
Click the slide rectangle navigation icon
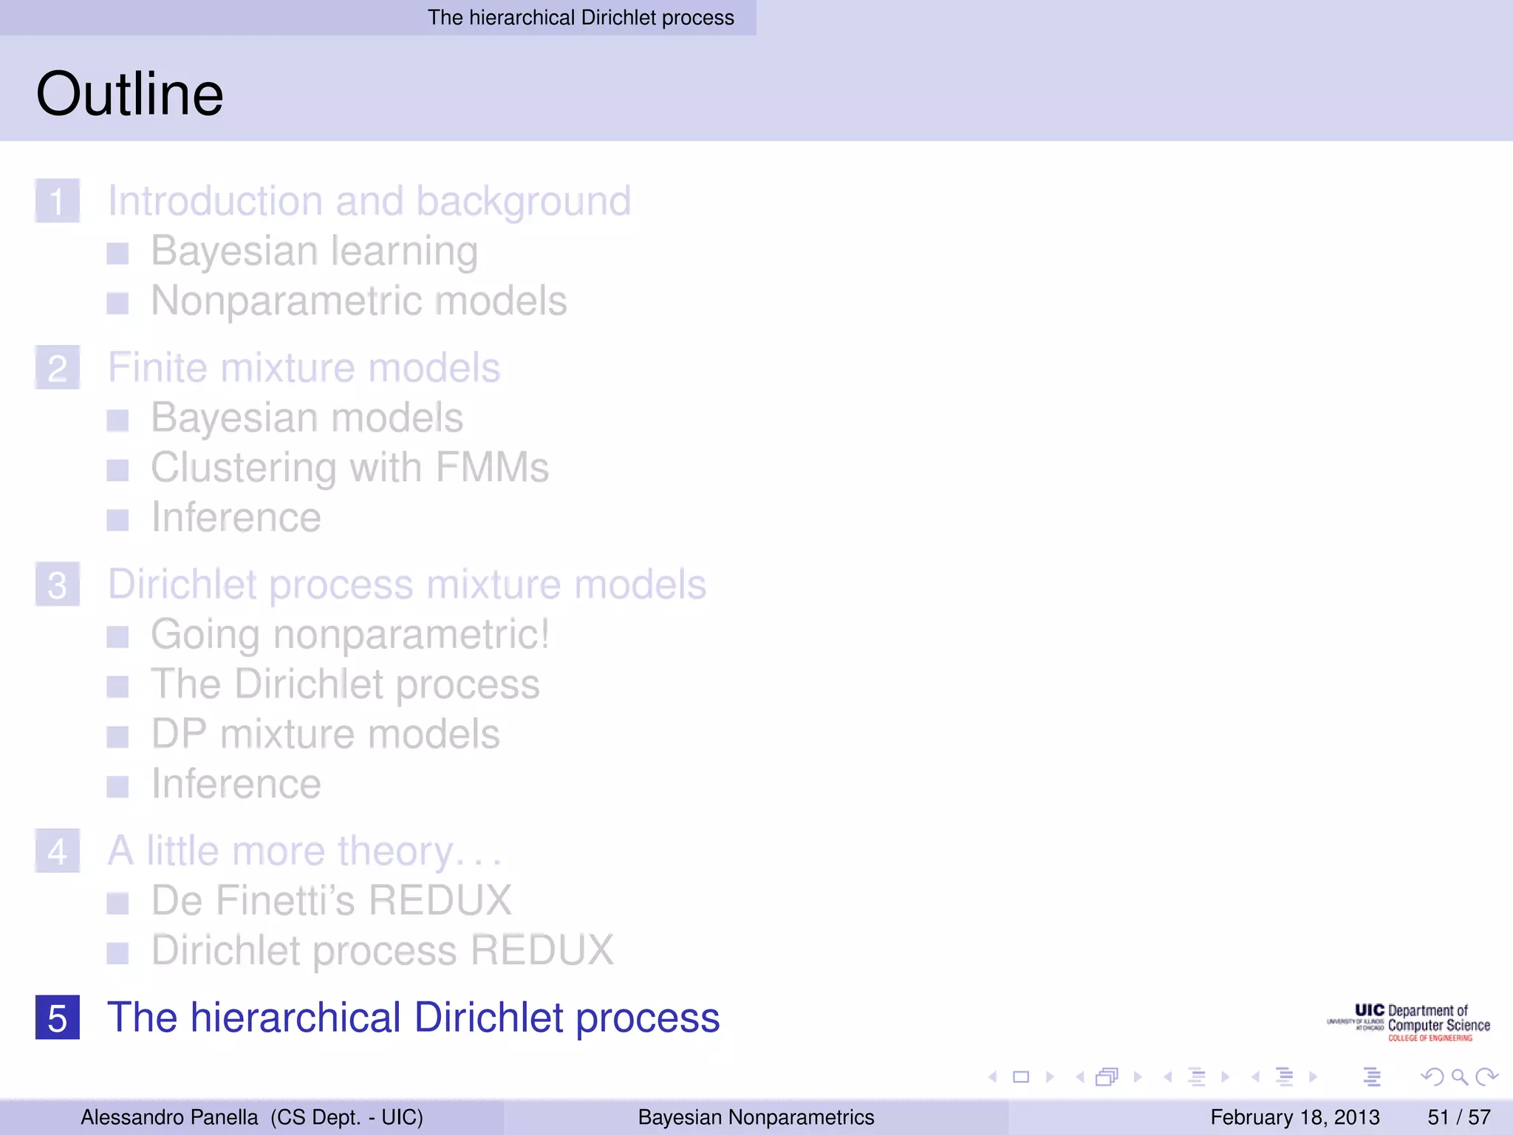pyautogui.click(x=1021, y=1077)
